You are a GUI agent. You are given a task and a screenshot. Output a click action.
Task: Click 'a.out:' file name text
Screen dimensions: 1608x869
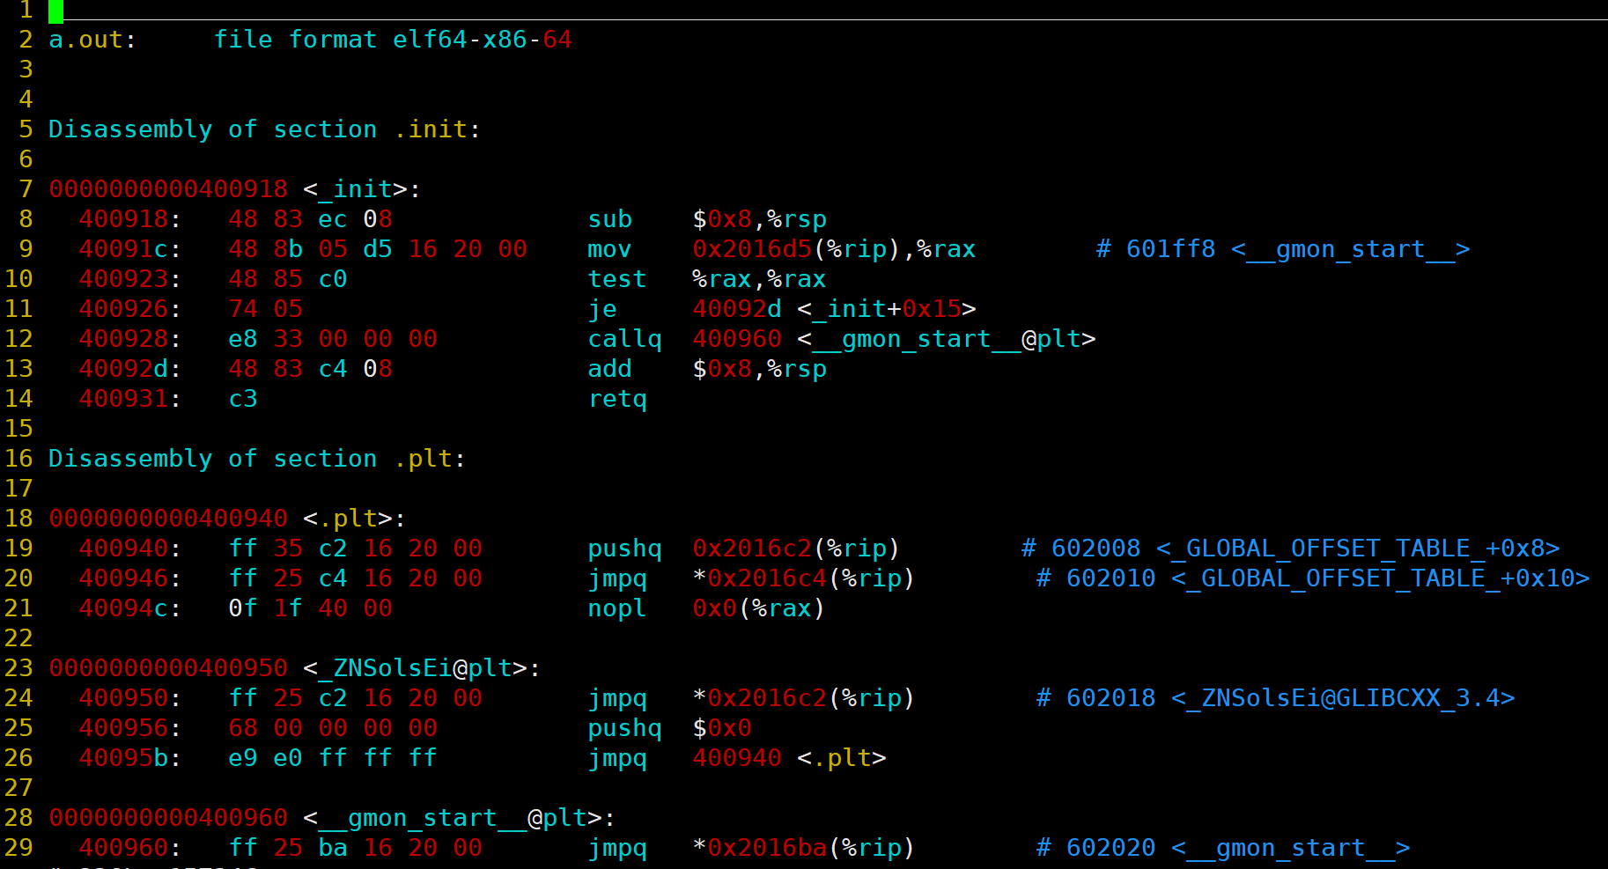(92, 40)
